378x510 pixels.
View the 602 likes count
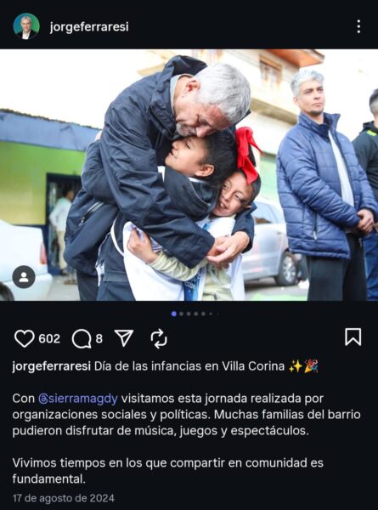click(49, 338)
